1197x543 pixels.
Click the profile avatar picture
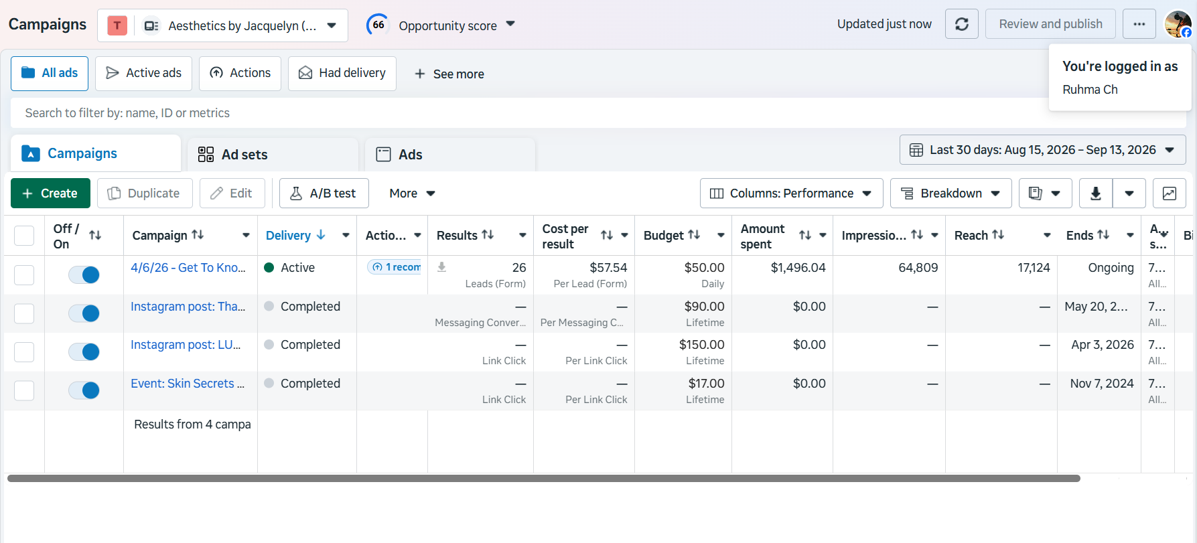pos(1178,24)
